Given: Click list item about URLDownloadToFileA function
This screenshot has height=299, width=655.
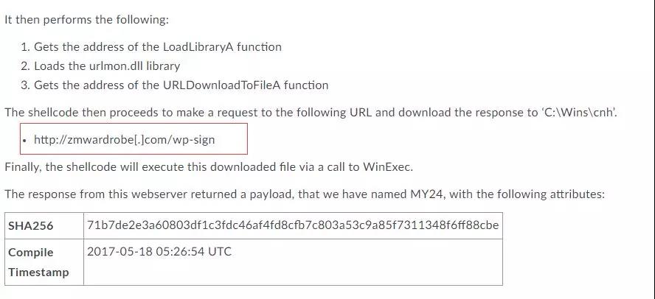Looking at the screenshot, I should tap(175, 85).
